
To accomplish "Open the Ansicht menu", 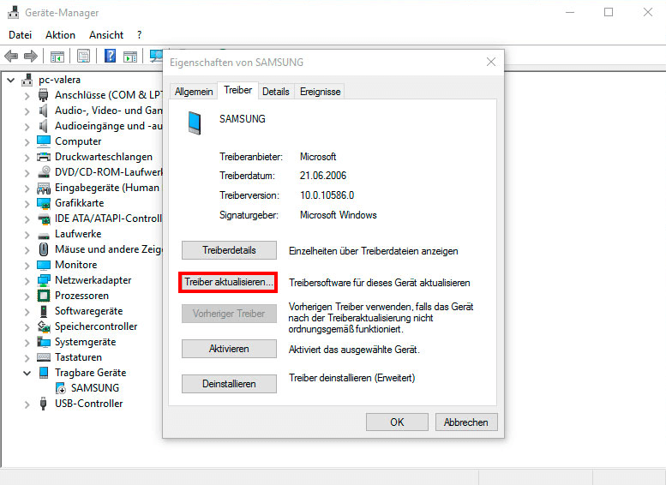I will tap(106, 35).
